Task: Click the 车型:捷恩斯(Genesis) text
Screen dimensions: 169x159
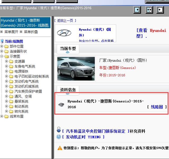Action: [x=117, y=68]
